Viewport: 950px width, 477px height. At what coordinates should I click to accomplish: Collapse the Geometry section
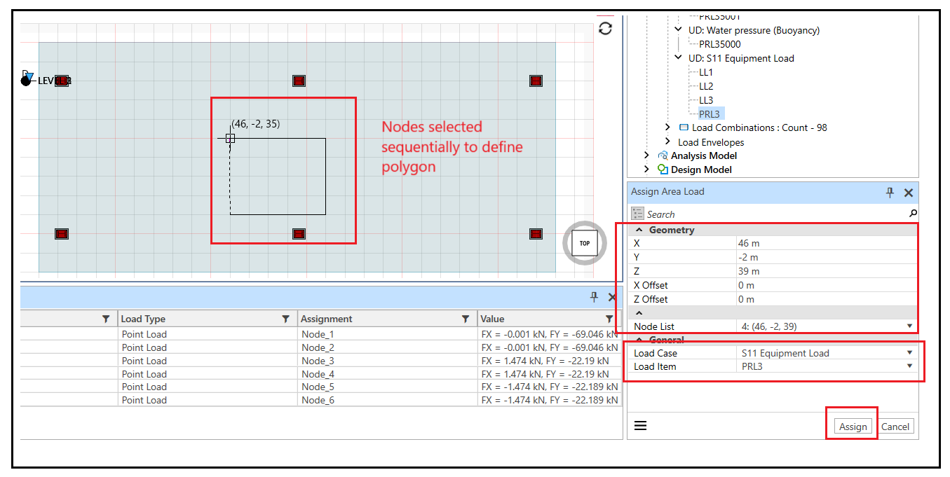[639, 230]
